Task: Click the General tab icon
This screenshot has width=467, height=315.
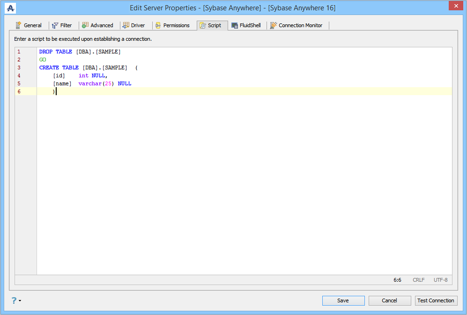Action: (x=18, y=25)
